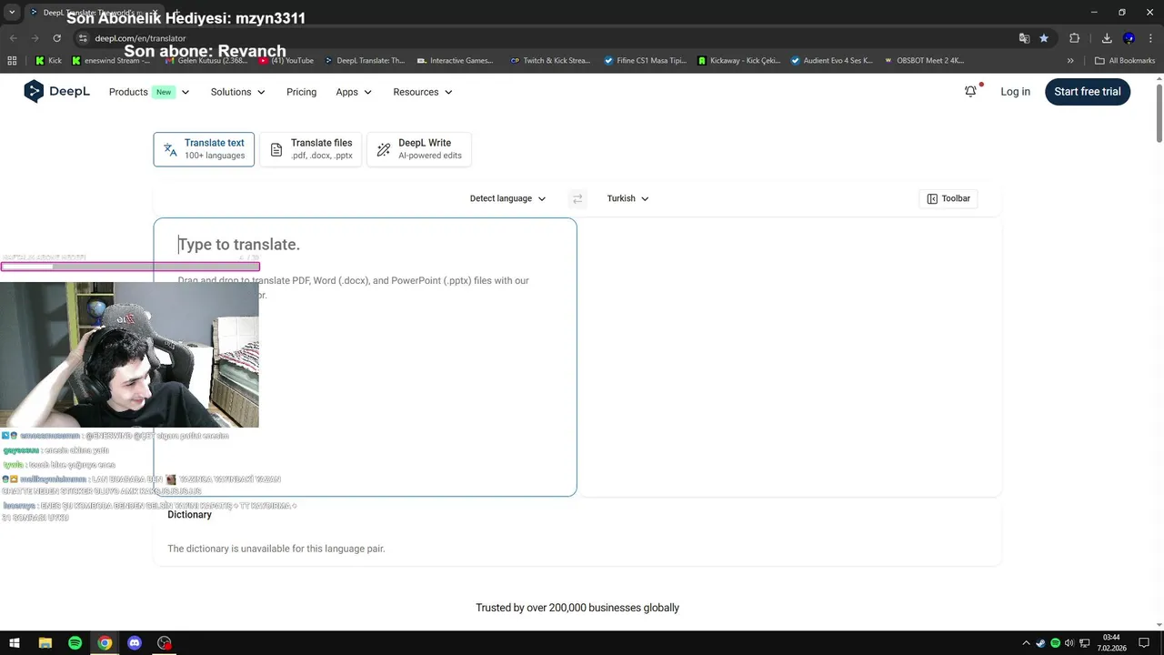Select the Translate text tab

tap(204, 149)
